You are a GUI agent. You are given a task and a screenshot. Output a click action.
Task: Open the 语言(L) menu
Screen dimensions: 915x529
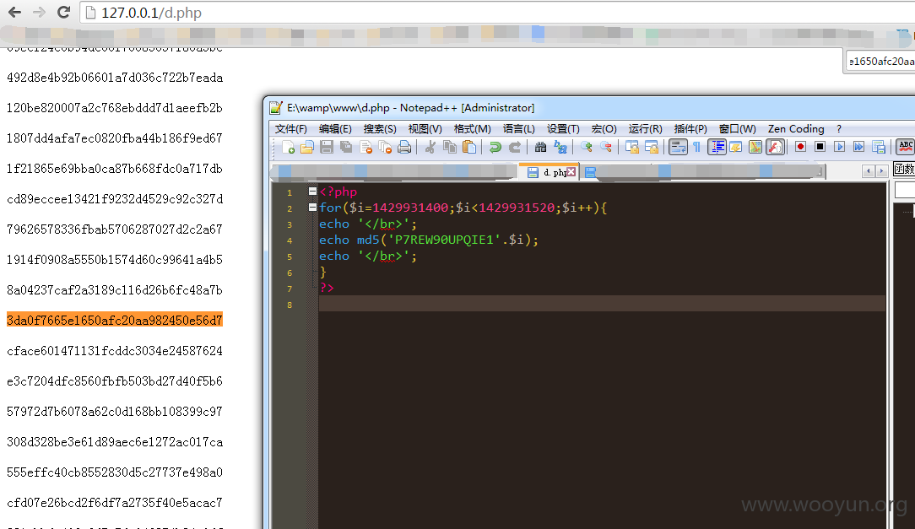pos(519,129)
